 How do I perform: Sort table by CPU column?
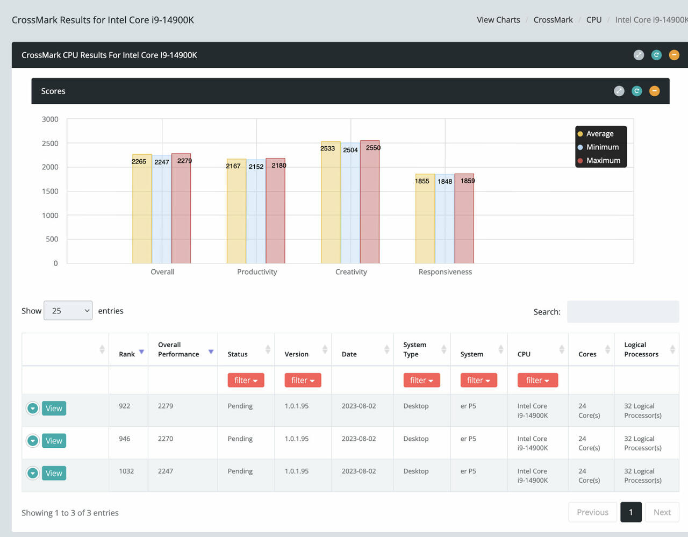pos(538,349)
